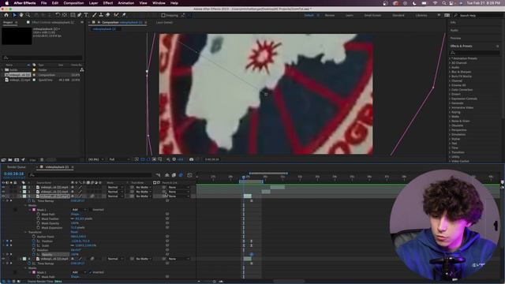Select the Default workspace

[x=309, y=15]
